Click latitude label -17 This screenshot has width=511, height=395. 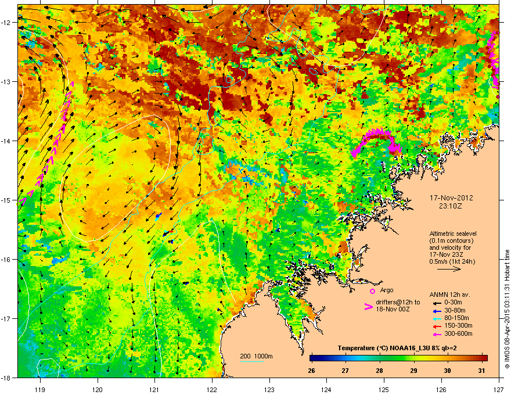[6, 318]
